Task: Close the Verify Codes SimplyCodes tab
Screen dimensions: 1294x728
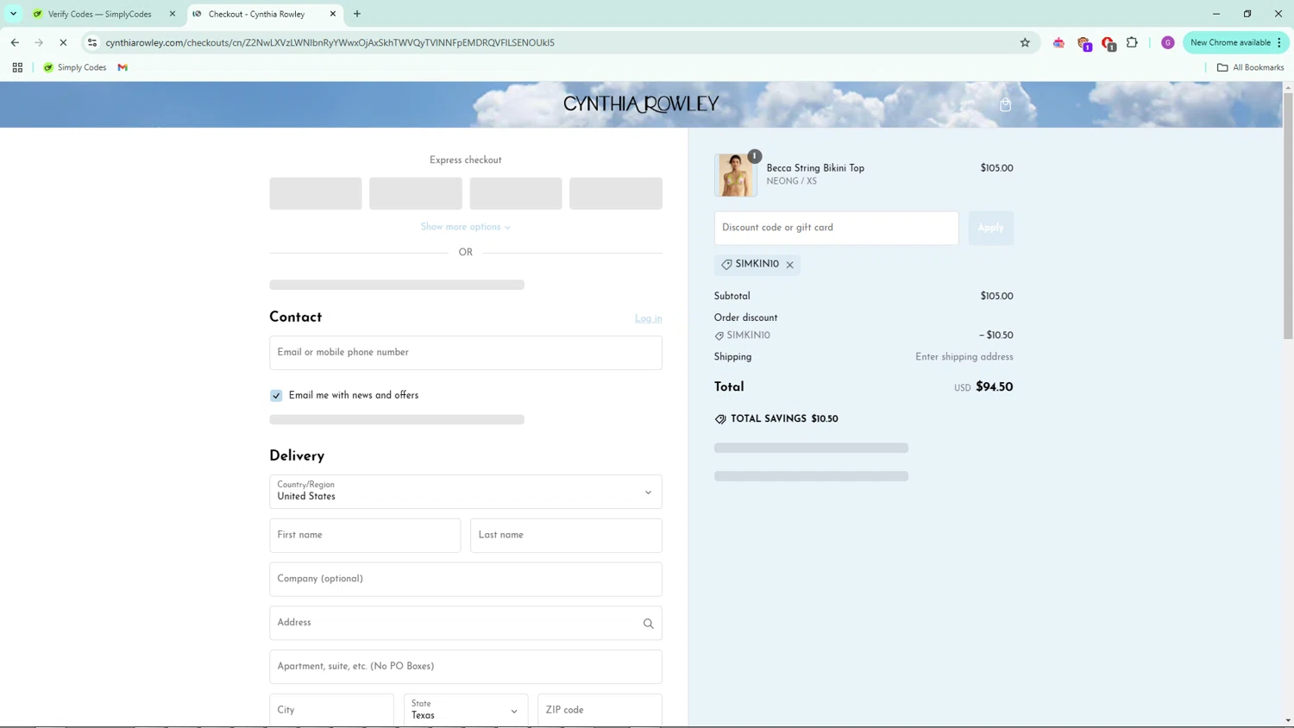Action: coord(173,14)
